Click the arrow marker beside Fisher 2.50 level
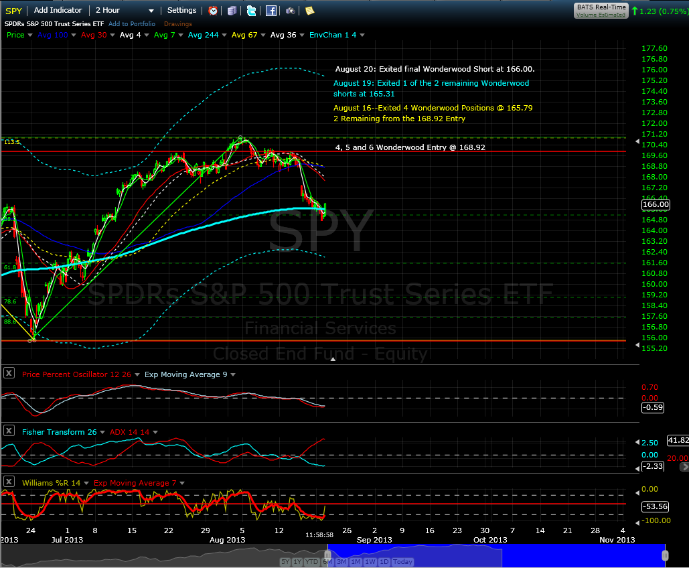The width and height of the screenshot is (689, 568). tap(637, 442)
